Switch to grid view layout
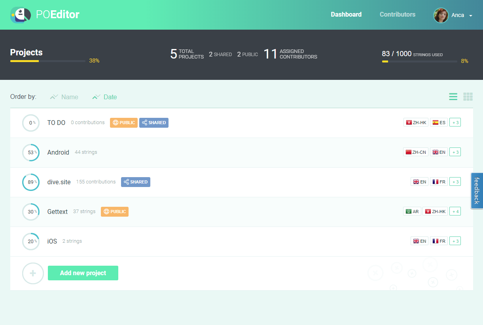 pos(468,96)
